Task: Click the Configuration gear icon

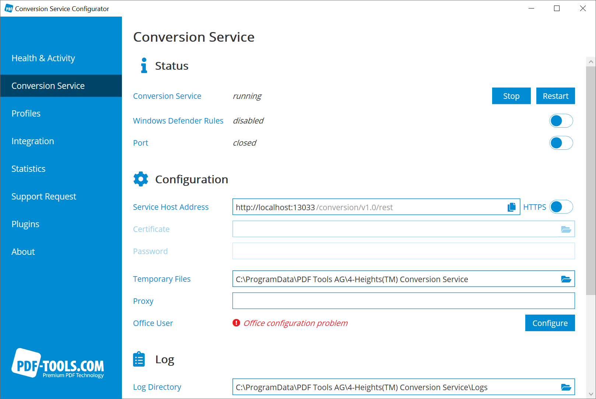Action: coord(141,179)
